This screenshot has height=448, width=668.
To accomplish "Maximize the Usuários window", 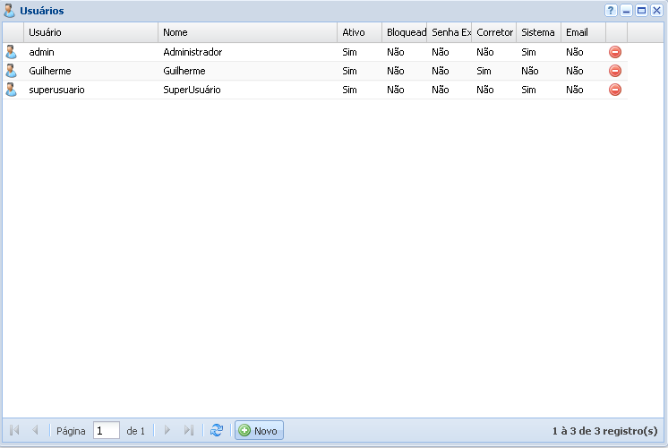I will 641,10.
